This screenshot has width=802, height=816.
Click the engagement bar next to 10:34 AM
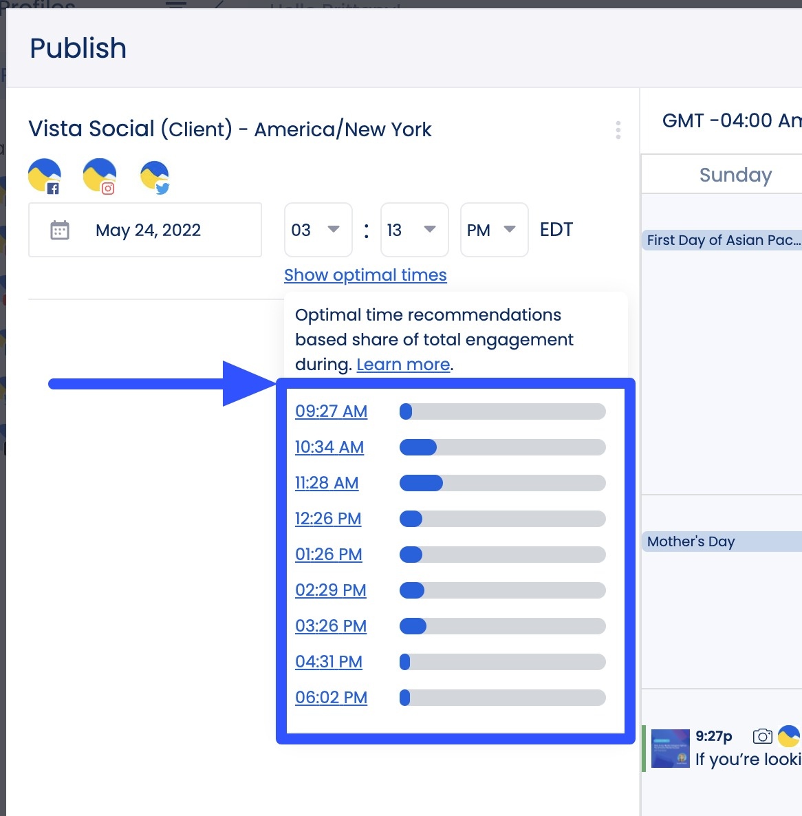[x=502, y=447]
